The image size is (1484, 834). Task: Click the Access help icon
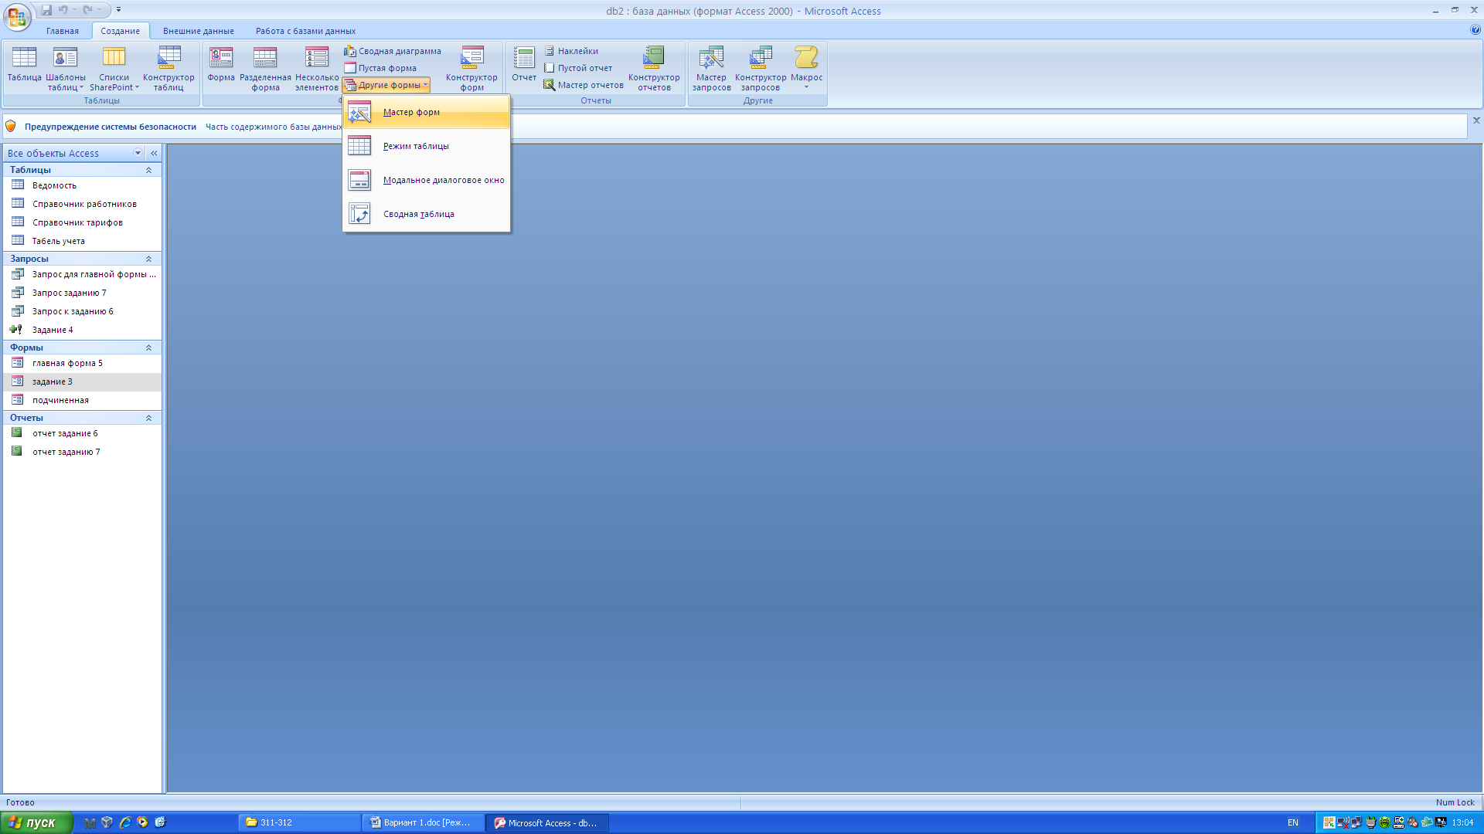1475,30
